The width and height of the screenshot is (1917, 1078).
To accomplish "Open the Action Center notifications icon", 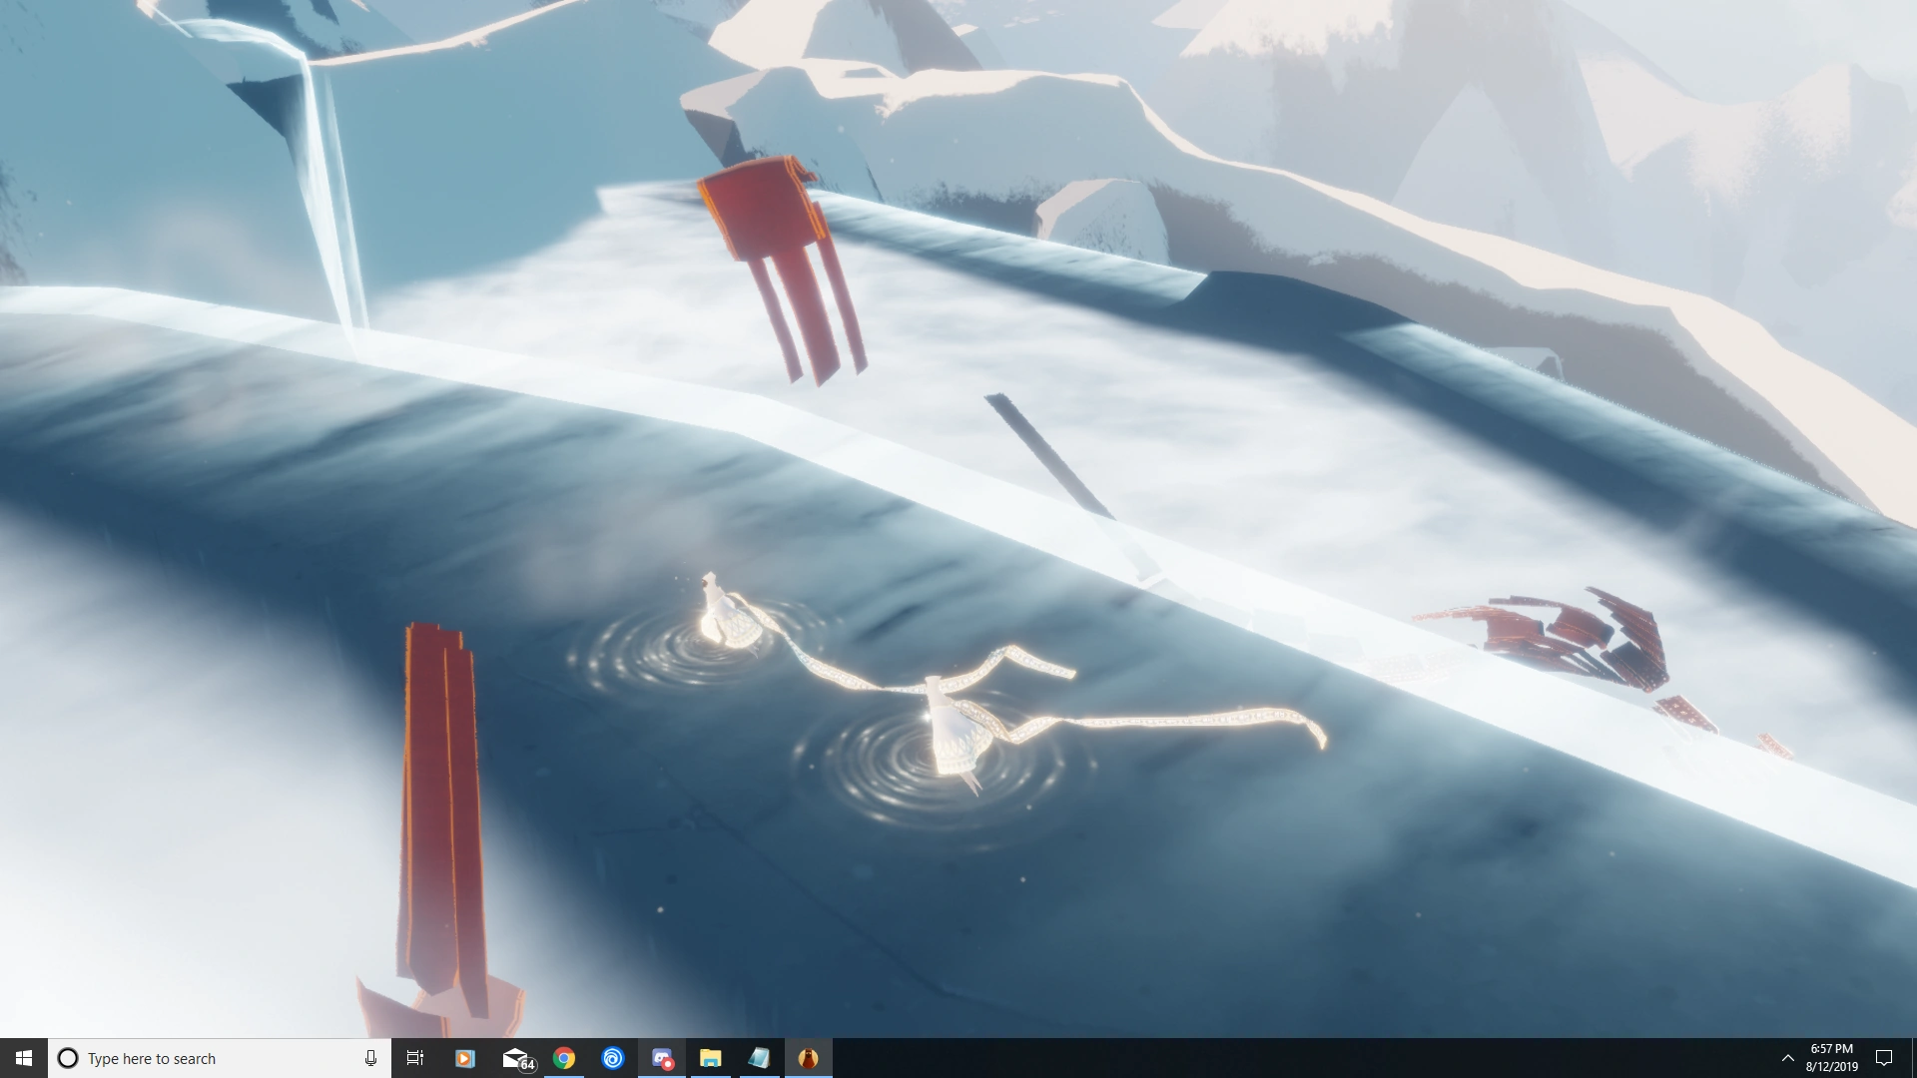I will tap(1884, 1058).
